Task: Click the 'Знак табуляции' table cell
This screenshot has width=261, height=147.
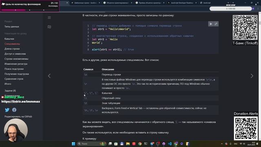Action: click(x=111, y=103)
